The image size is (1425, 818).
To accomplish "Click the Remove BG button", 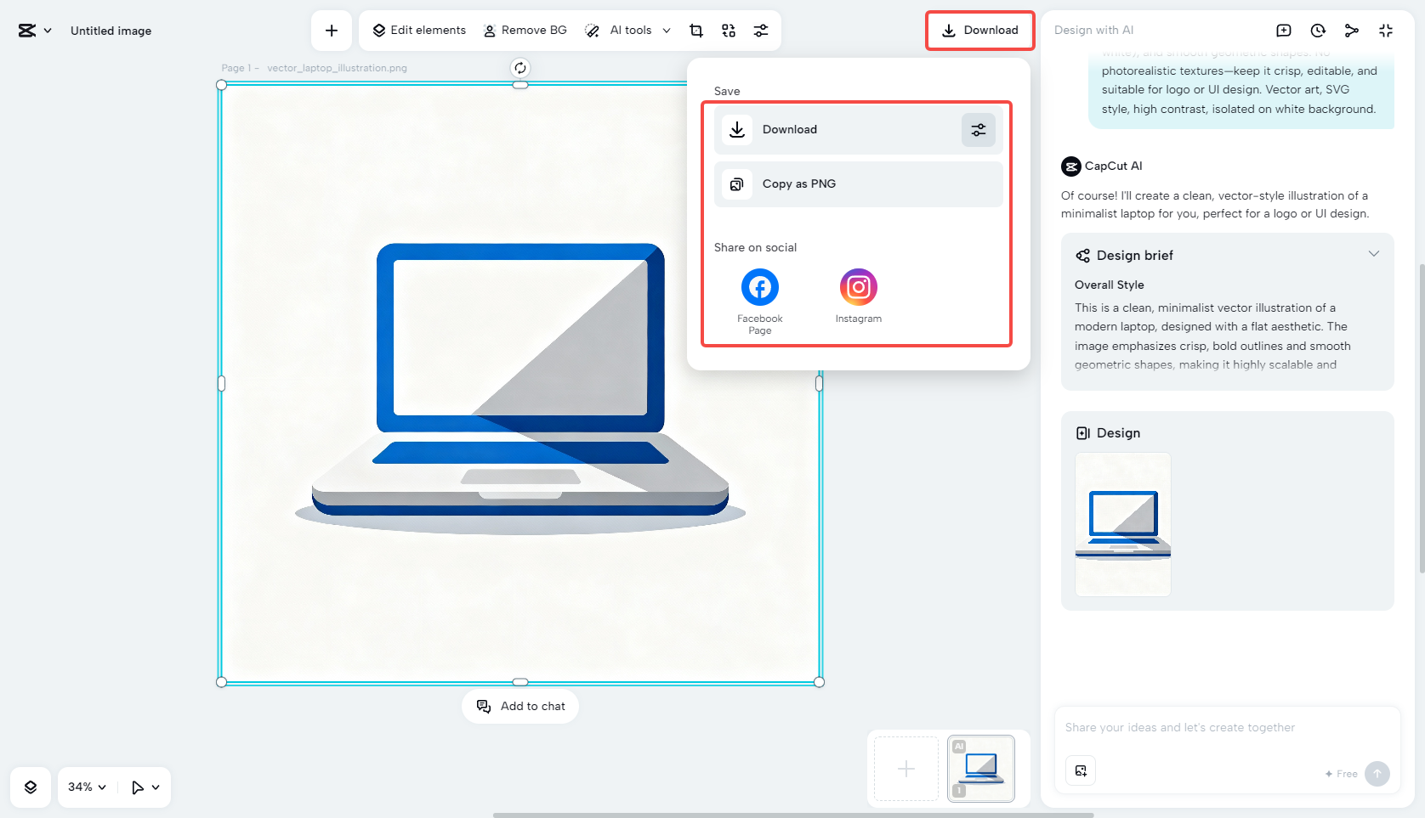I will pos(525,31).
